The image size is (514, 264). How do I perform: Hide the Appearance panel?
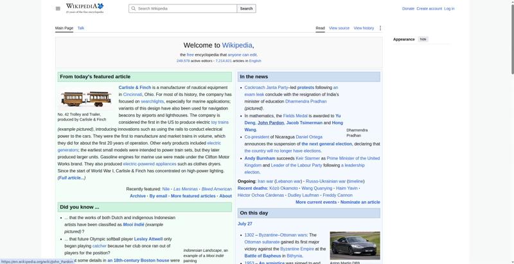point(423,39)
